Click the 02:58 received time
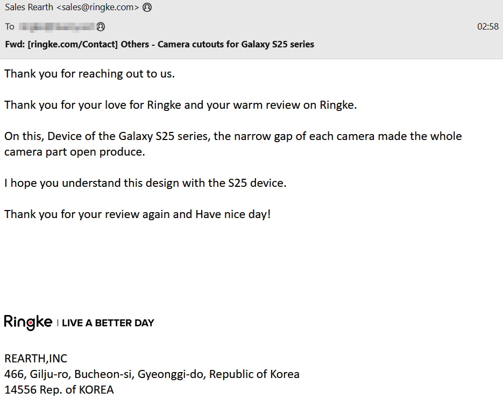This screenshot has width=503, height=399. pos(488,26)
